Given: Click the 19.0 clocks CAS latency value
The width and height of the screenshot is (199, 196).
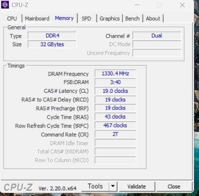Looking at the screenshot, I should click(x=115, y=91).
